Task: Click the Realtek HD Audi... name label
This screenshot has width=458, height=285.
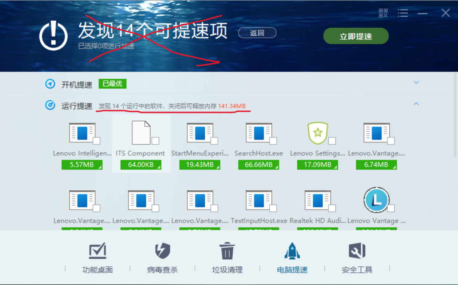Action: coord(318,220)
